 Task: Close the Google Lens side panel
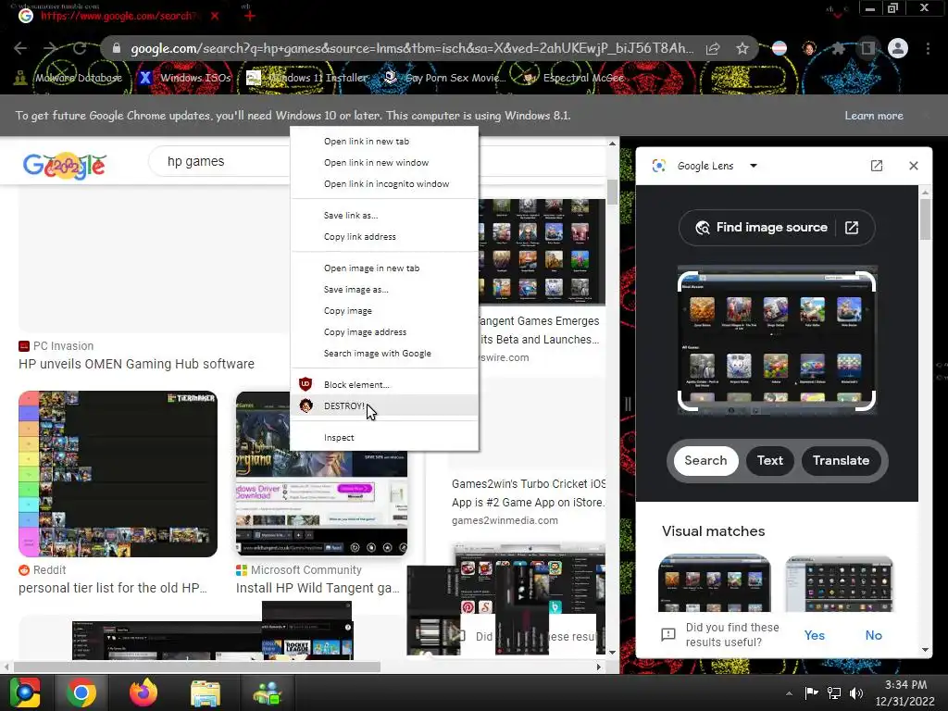click(x=914, y=166)
